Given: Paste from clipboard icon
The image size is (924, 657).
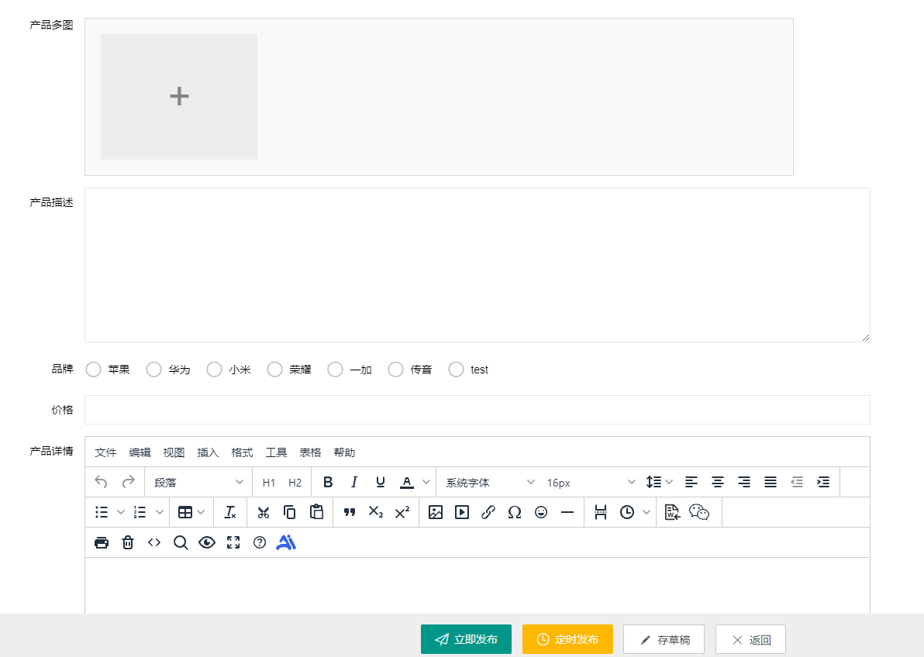Looking at the screenshot, I should click(x=316, y=512).
